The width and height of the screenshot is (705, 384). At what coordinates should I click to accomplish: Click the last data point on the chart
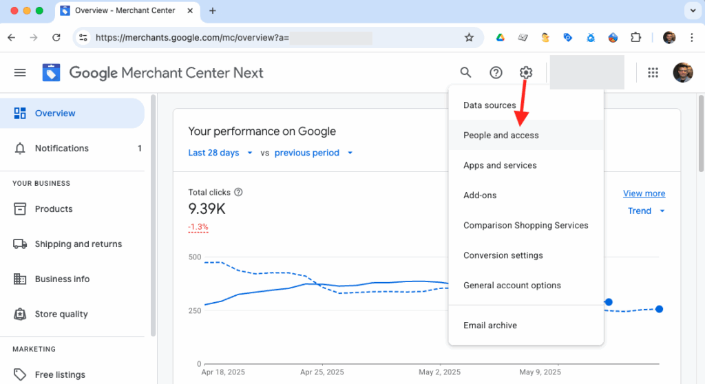[x=659, y=309]
